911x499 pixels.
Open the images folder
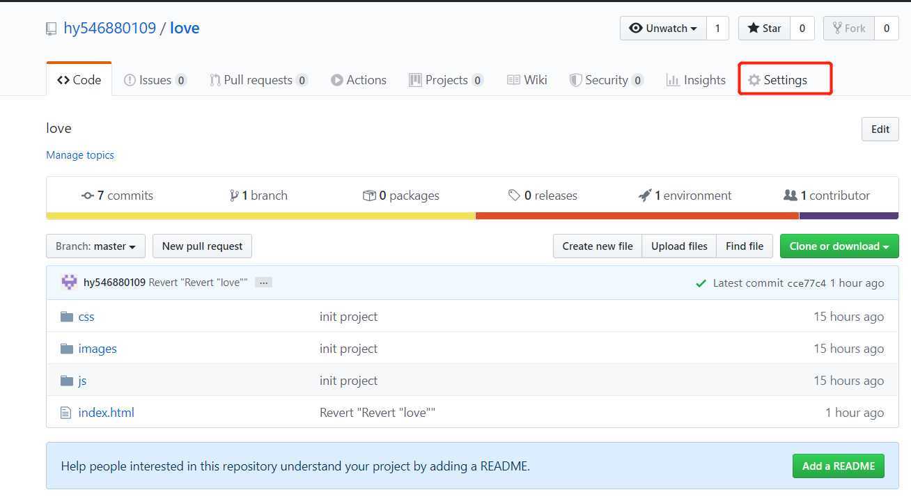pos(98,349)
